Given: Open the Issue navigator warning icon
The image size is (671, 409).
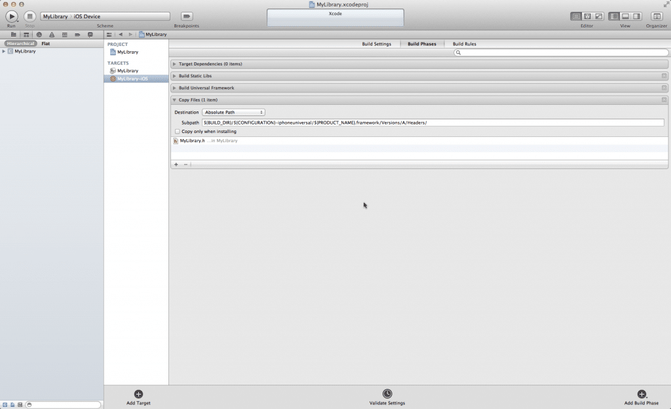Looking at the screenshot, I should 52,34.
